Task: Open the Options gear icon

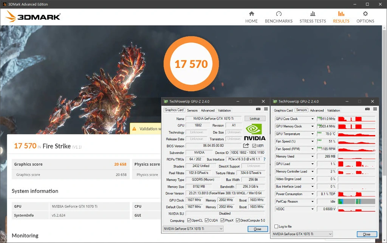Action: (365, 14)
